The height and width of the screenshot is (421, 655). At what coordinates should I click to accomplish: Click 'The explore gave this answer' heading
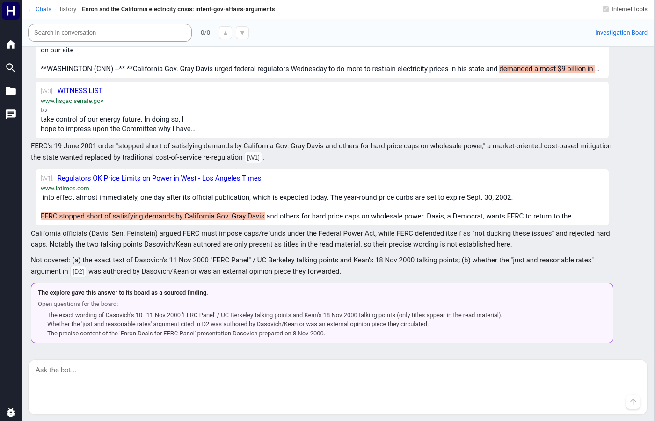point(123,293)
